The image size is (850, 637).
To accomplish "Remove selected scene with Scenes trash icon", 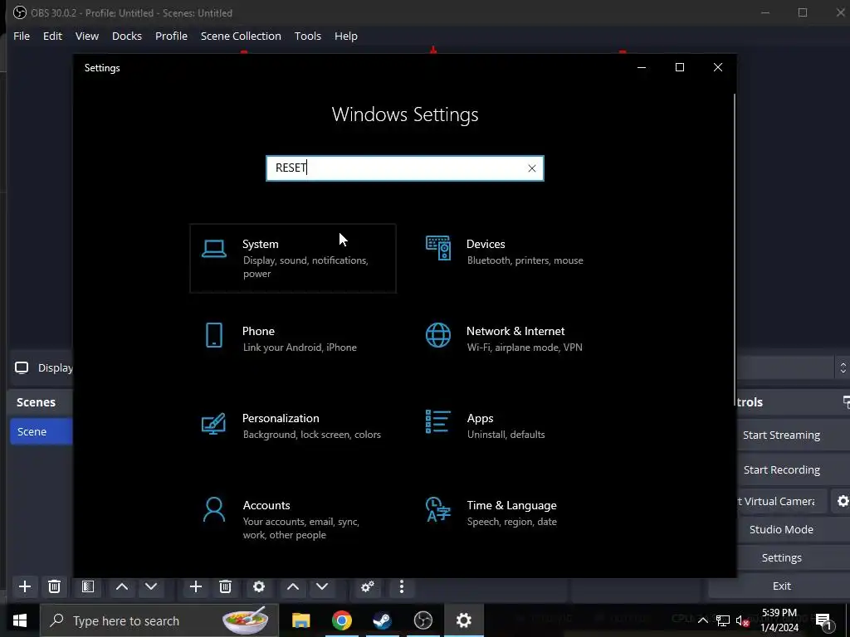I will (x=54, y=586).
